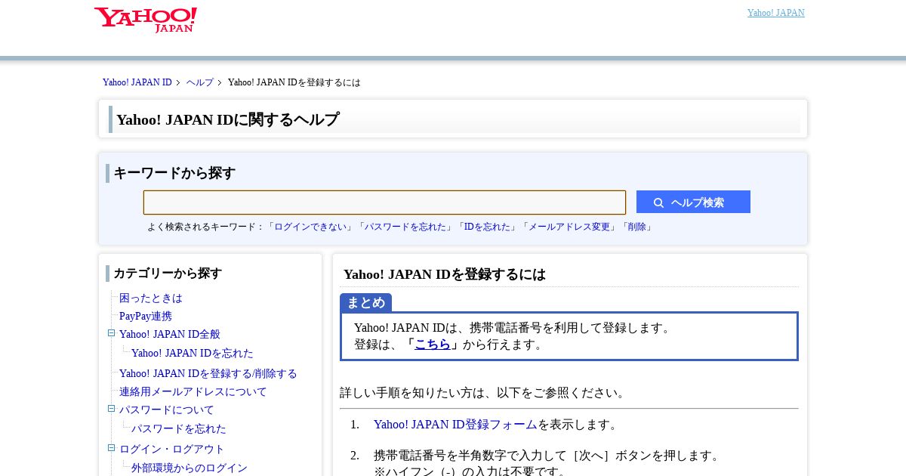Open category 連絡用メールアドレスについて

(193, 392)
